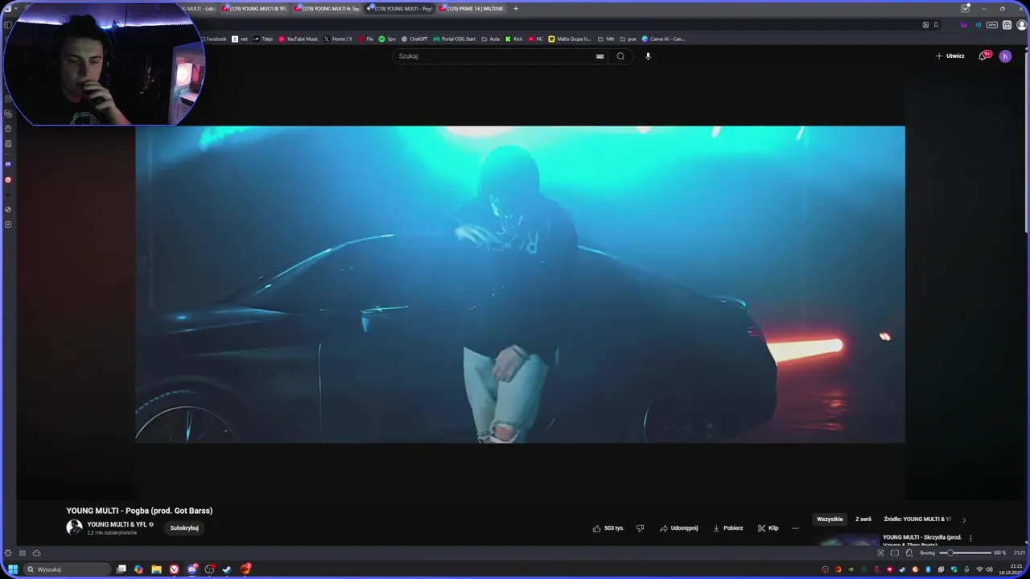This screenshot has height=579, width=1030.
Task: Open the YOUNG MULTI & YFL channel name
Action: coord(117,524)
